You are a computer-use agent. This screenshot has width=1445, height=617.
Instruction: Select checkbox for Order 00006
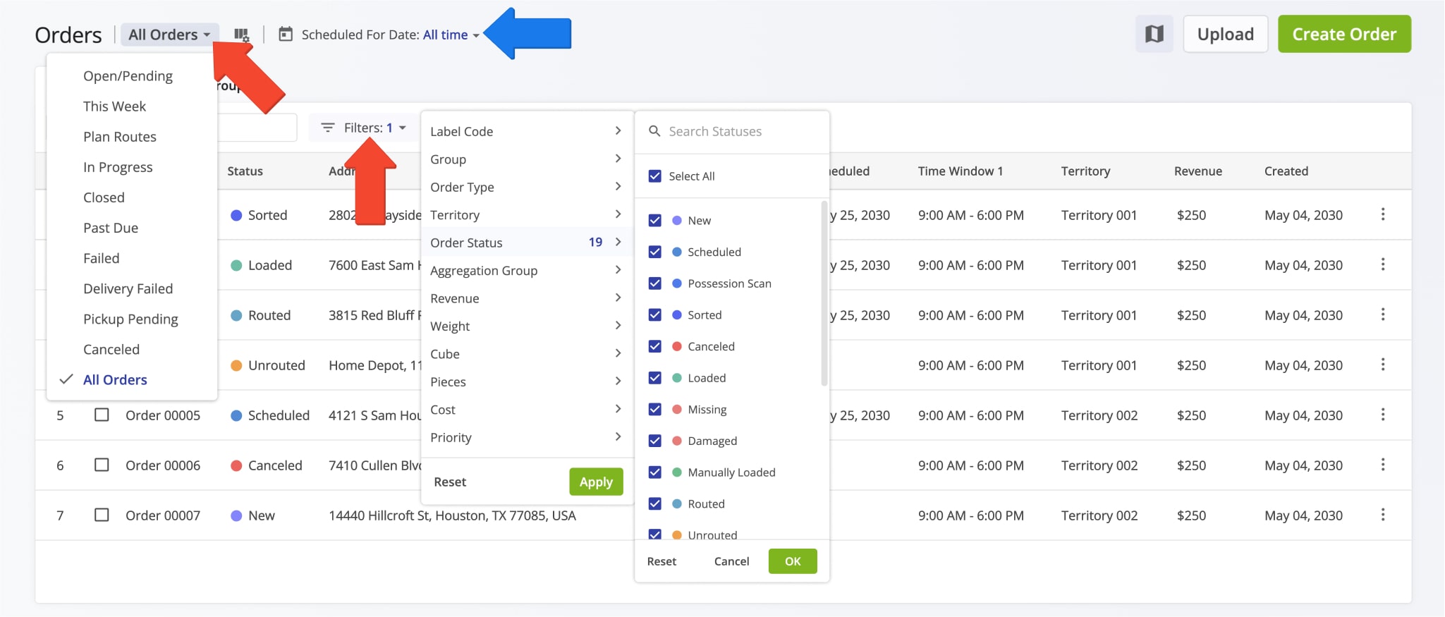point(102,465)
